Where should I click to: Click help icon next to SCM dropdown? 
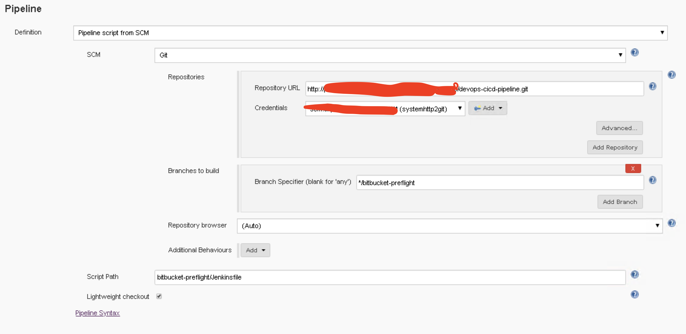(634, 53)
